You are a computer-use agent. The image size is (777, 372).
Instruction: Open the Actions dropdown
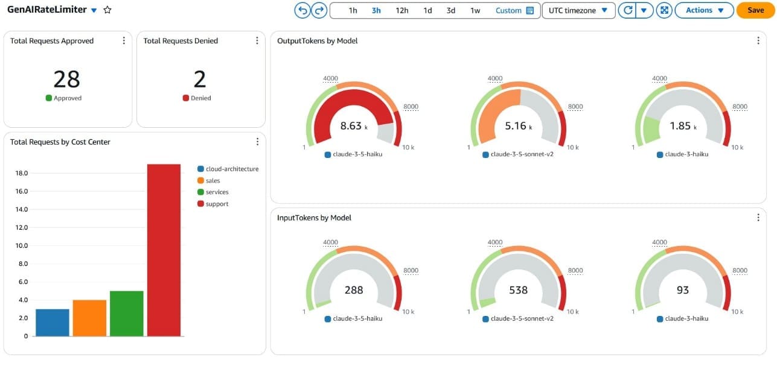point(703,10)
